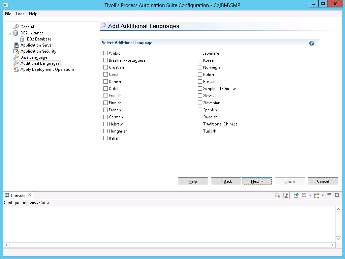
Task: Click the help icon beside Select Additional Language
Action: 311,43
